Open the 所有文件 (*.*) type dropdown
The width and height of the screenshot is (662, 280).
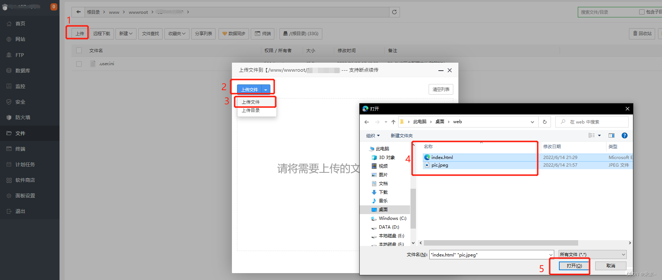coord(592,255)
